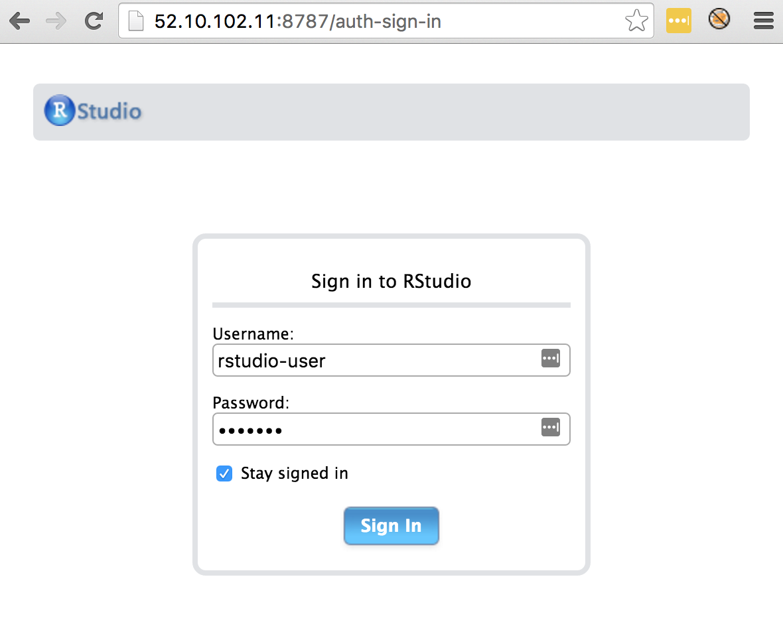This screenshot has height=630, width=783.
Task: Click the "Password:" field label
Action: (x=251, y=403)
